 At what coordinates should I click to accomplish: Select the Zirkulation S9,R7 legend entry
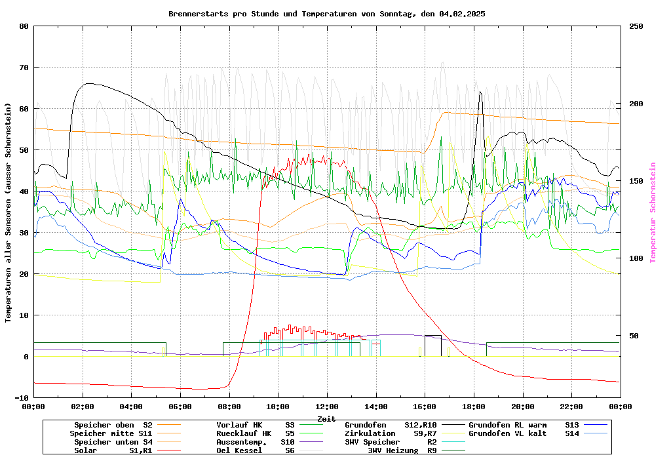point(390,433)
